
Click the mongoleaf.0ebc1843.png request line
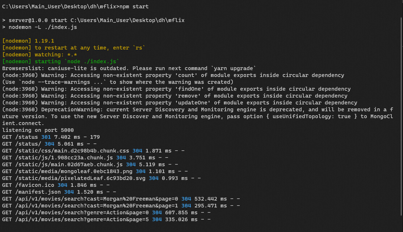pos(95,171)
